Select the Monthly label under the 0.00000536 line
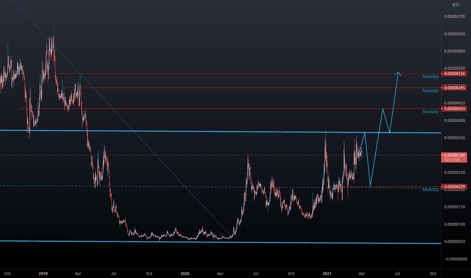The image size is (471, 278). [x=431, y=77]
